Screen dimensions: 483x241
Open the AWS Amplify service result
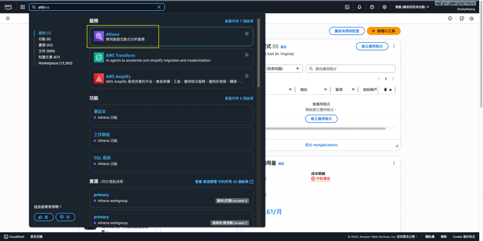tap(171, 79)
